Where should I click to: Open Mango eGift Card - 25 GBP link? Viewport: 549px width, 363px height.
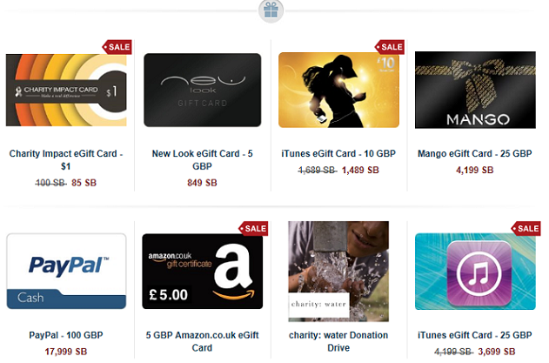(475, 153)
